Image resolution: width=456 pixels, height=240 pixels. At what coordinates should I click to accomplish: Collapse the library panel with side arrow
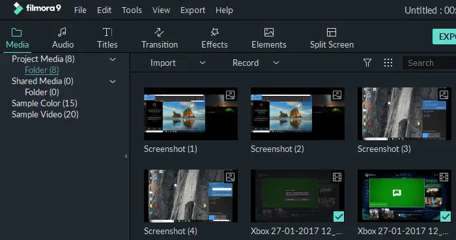[126, 157]
